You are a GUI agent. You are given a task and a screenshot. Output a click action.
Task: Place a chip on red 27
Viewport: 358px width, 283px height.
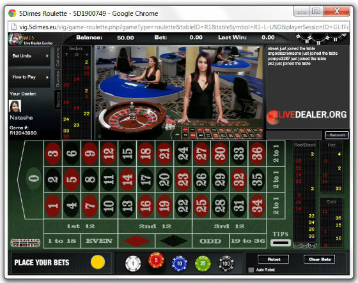pos(201,154)
